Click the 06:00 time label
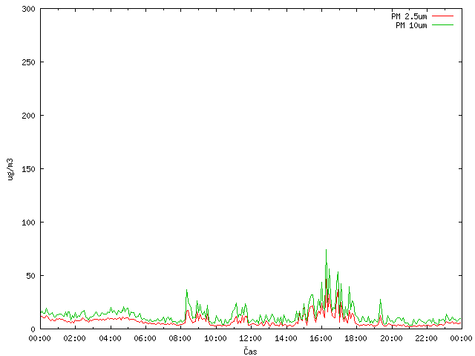Screen dimensions: 475x356 (x=145, y=338)
